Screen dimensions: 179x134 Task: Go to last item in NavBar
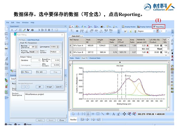[x=98, y=119]
